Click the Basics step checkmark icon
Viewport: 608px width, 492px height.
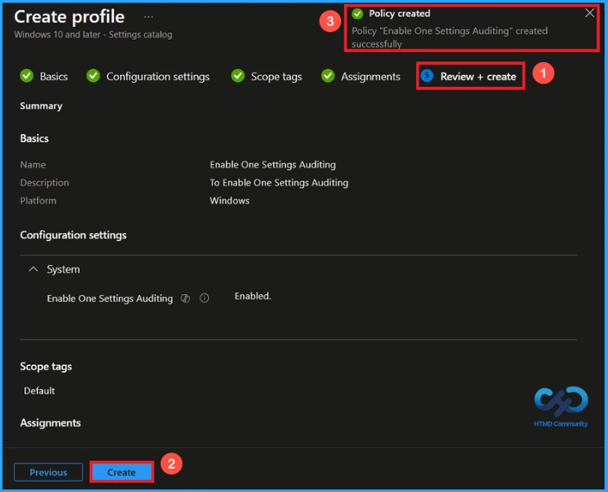[27, 76]
